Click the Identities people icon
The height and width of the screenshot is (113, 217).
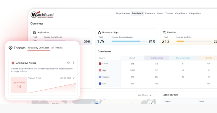coord(164,32)
